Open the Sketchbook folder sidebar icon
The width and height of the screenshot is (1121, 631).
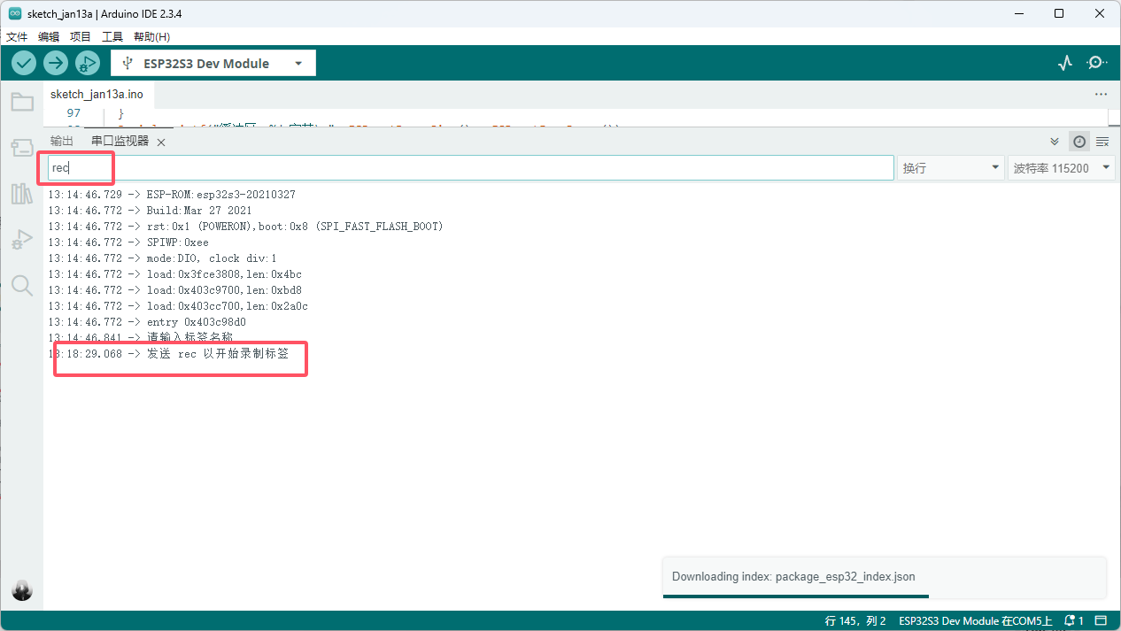(x=22, y=103)
